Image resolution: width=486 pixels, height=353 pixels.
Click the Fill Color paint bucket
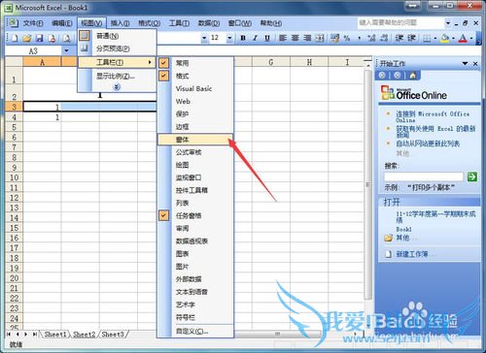(x=445, y=39)
